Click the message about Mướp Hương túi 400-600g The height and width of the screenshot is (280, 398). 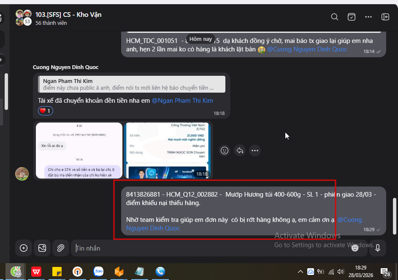coord(253,211)
